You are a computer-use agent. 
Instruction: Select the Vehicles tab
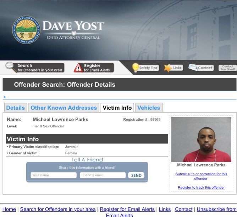[x=149, y=108]
